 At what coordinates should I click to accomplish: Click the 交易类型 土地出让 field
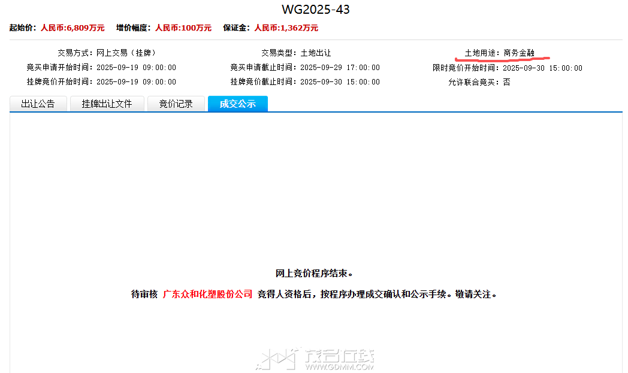315,53
